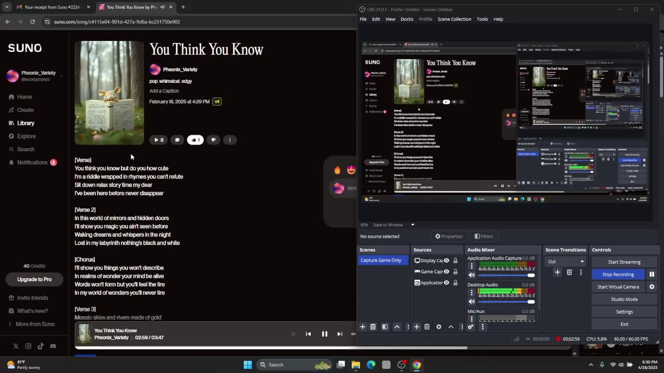The image size is (664, 373).
Task: Reload the Chrome page
Action: pos(32,22)
